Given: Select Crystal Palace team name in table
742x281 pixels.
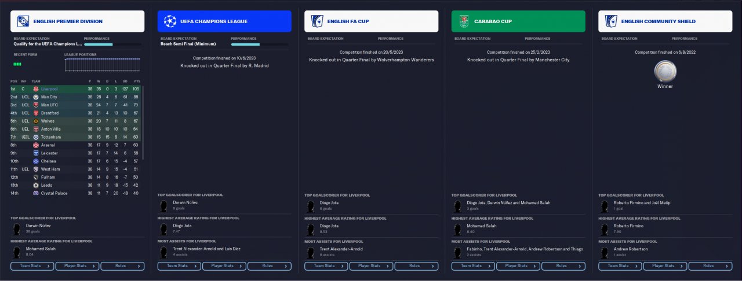Looking at the screenshot, I should [x=54, y=193].
